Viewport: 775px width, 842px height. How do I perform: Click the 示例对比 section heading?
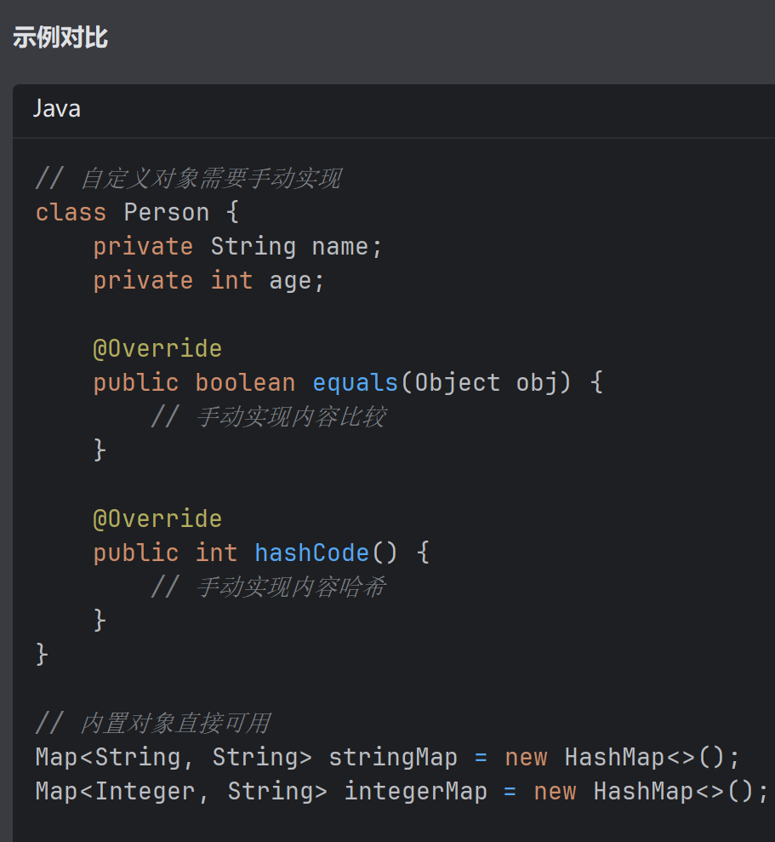(60, 37)
